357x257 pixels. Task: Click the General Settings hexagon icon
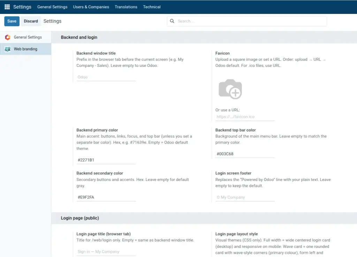pos(8,37)
